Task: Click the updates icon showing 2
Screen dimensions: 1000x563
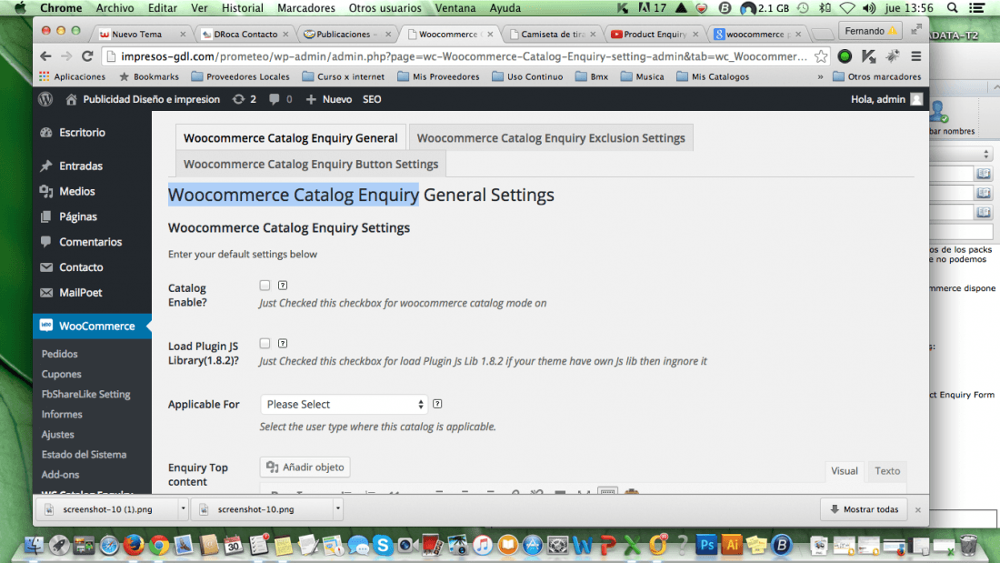Action: [x=245, y=99]
